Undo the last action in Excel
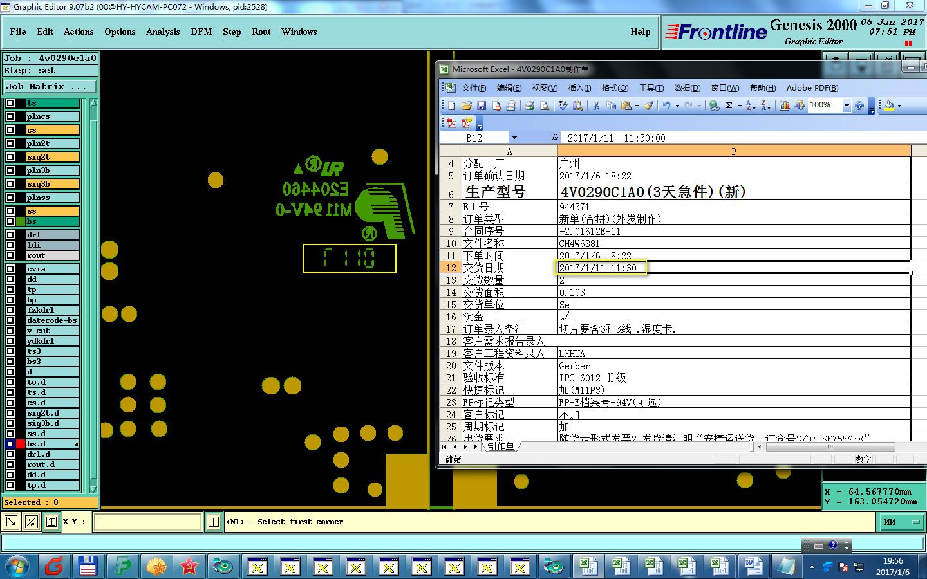927x579 pixels. [x=666, y=106]
